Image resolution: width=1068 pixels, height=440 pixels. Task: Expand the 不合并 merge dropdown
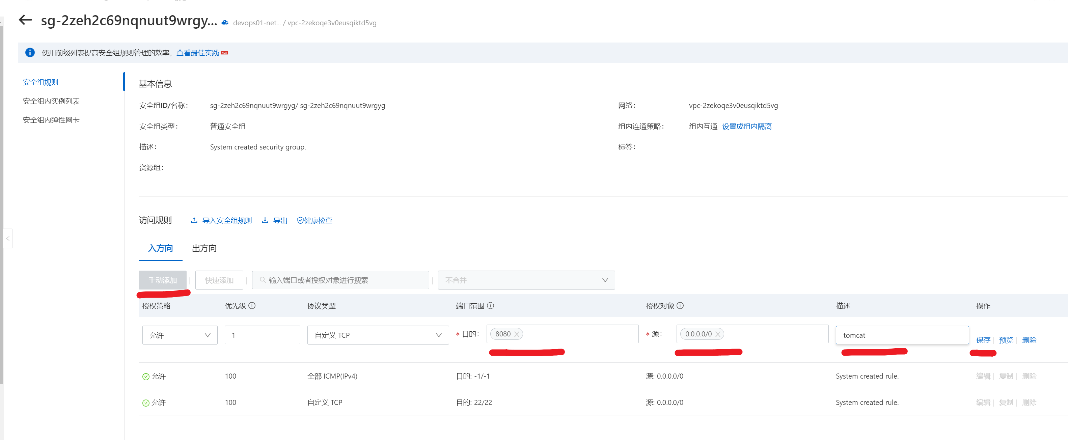coord(526,280)
